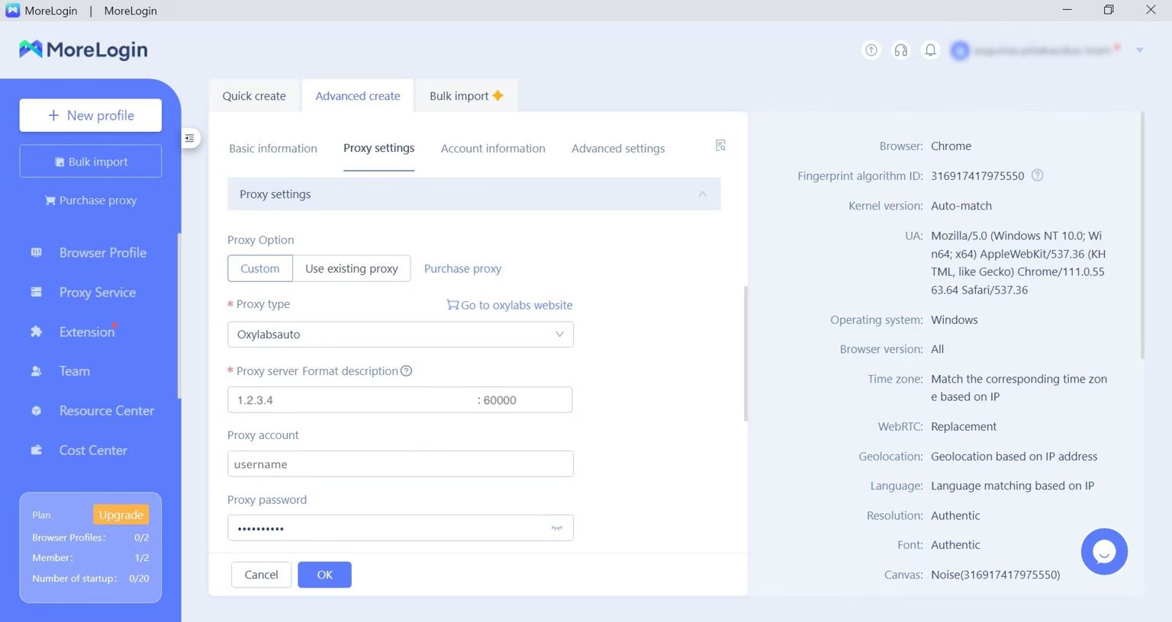This screenshot has width=1172, height=622.
Task: Open the Format description help icon
Action: click(x=407, y=371)
